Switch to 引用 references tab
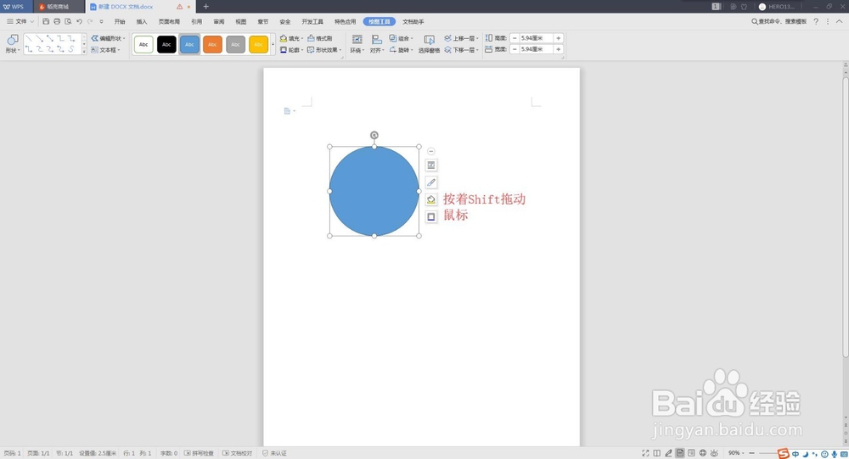This screenshot has height=459, width=849. (197, 22)
